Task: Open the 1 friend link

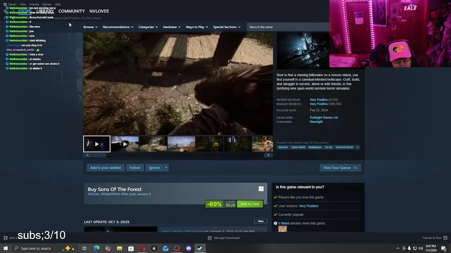Action: coord(284,223)
